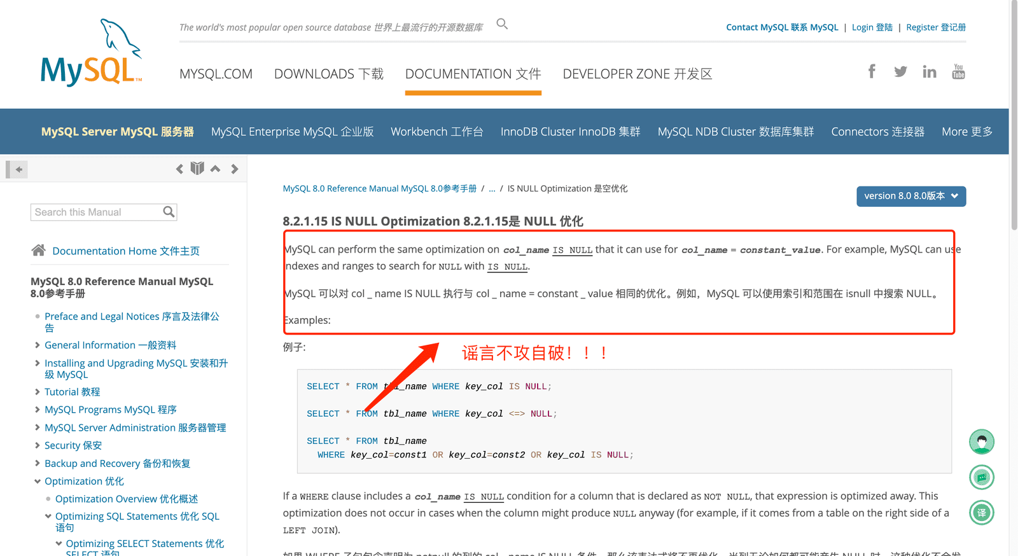
Task: Open the customer service avatar widget
Action: click(982, 441)
